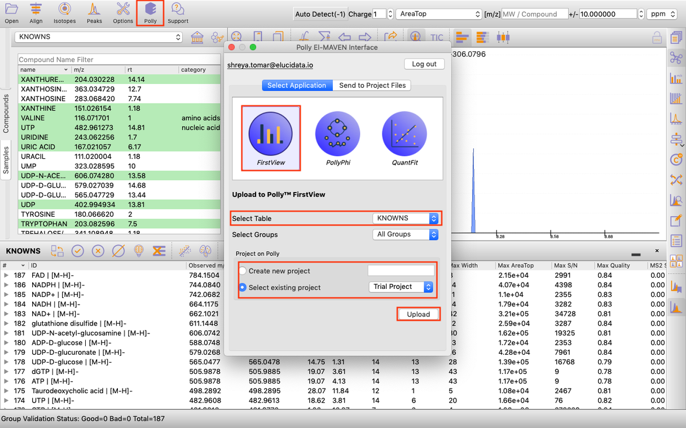Click the share arrow icon in EIC toolbar
The image size is (686, 428).
390,37
